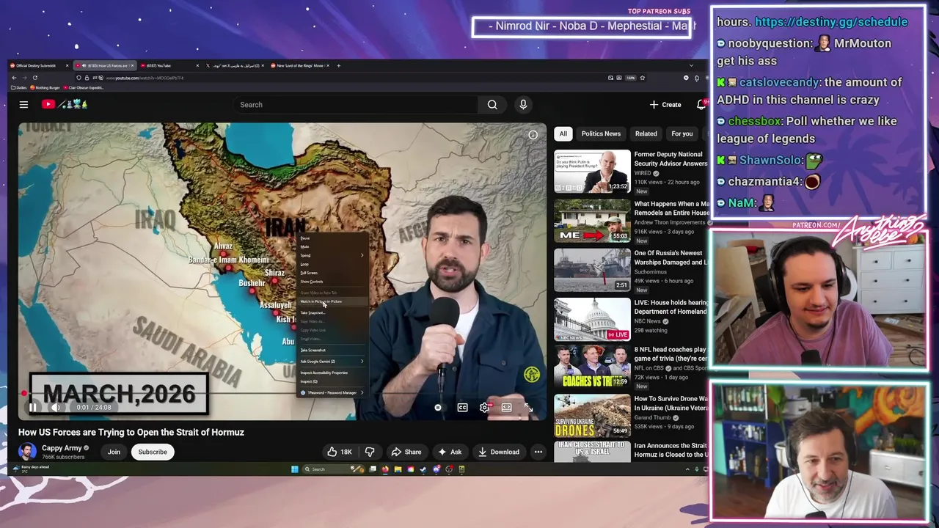
Task: Go back with the browser back arrow
Action: point(14,78)
